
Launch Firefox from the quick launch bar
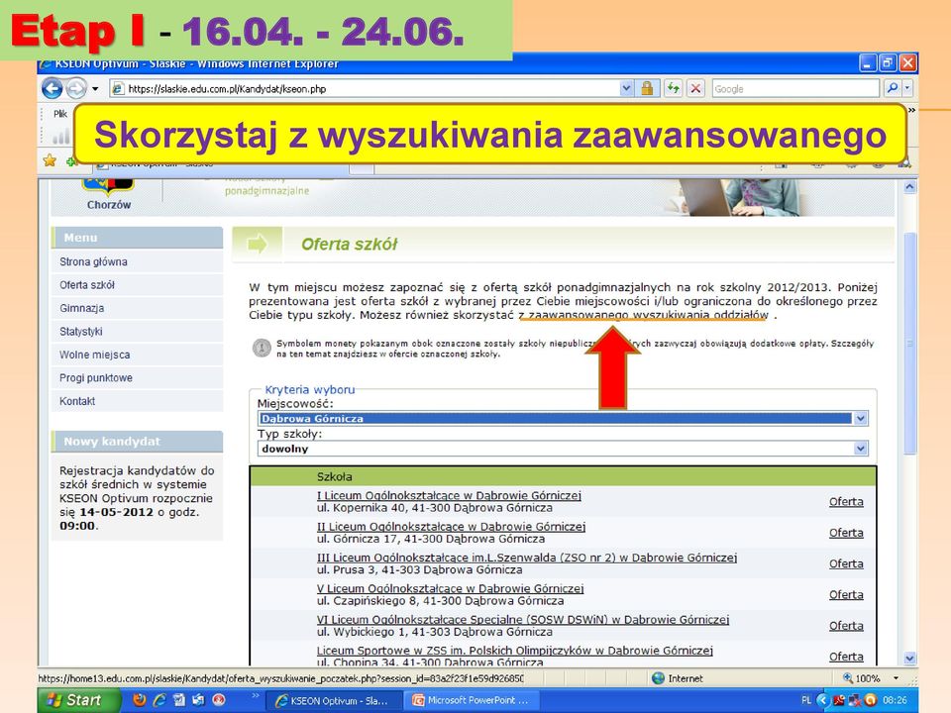[139, 700]
